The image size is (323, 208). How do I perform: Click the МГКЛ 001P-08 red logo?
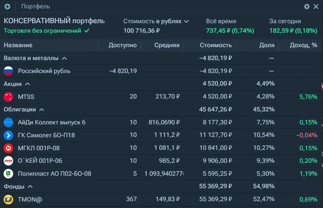coord(8,148)
